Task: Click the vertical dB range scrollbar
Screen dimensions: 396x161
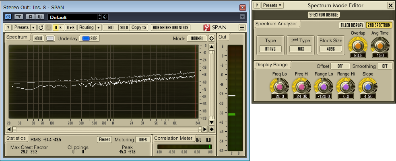Action: (x=212, y=85)
